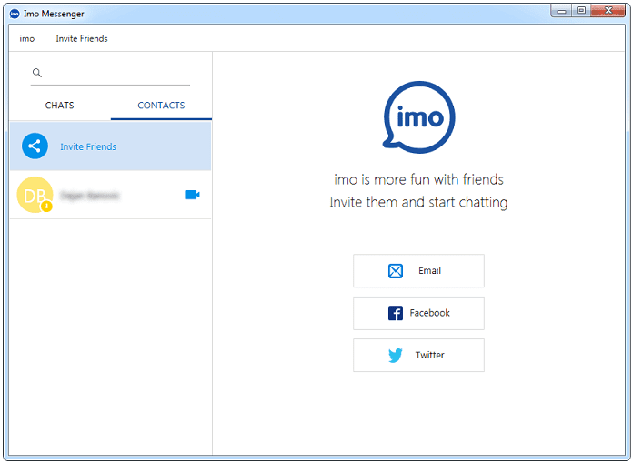Close the Imo Messenger window
Image resolution: width=633 pixels, height=464 pixels.
(x=608, y=11)
